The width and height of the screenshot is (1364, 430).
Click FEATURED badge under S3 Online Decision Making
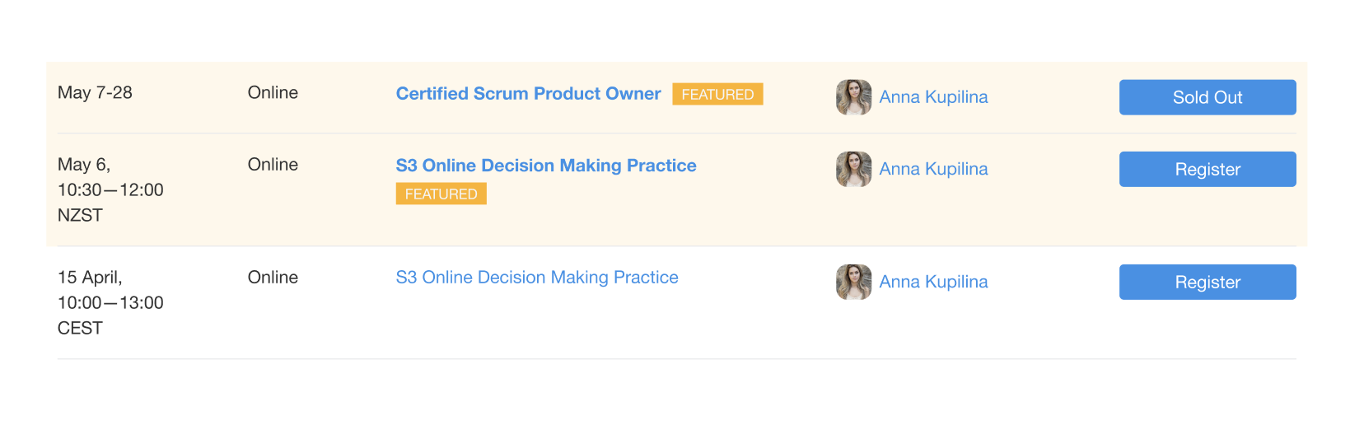click(441, 194)
